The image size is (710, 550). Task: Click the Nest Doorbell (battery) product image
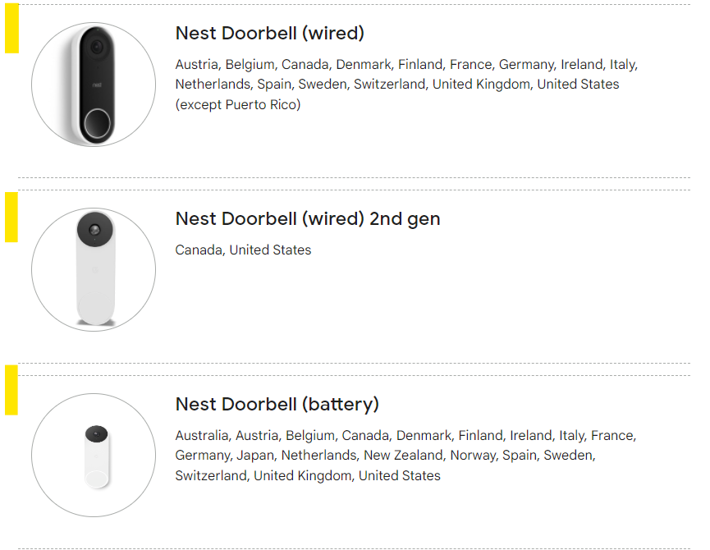[94, 455]
